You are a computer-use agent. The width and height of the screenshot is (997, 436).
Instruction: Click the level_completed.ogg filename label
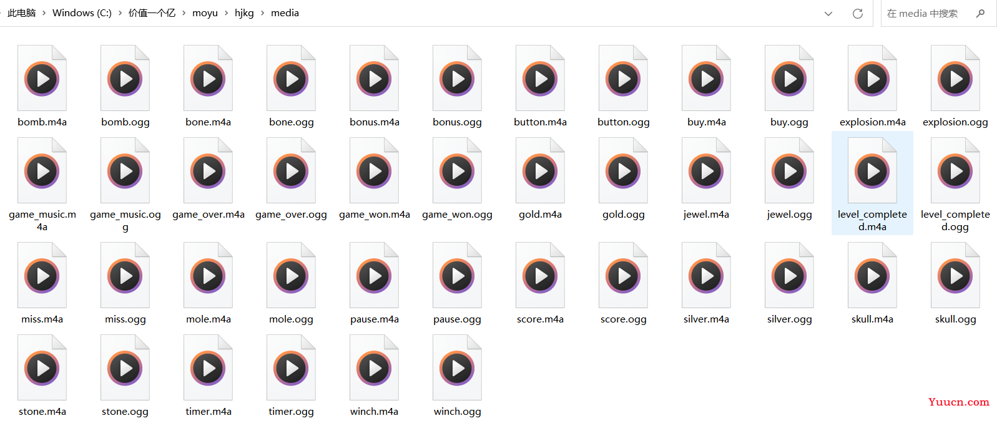click(955, 220)
